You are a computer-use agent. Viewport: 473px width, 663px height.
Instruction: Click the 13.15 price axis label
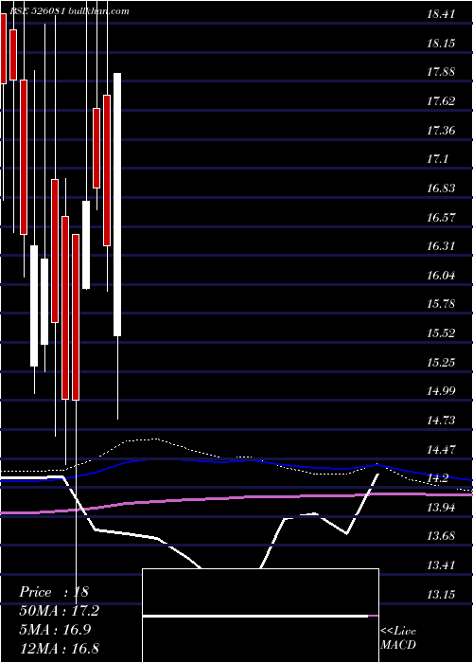pyautogui.click(x=441, y=595)
